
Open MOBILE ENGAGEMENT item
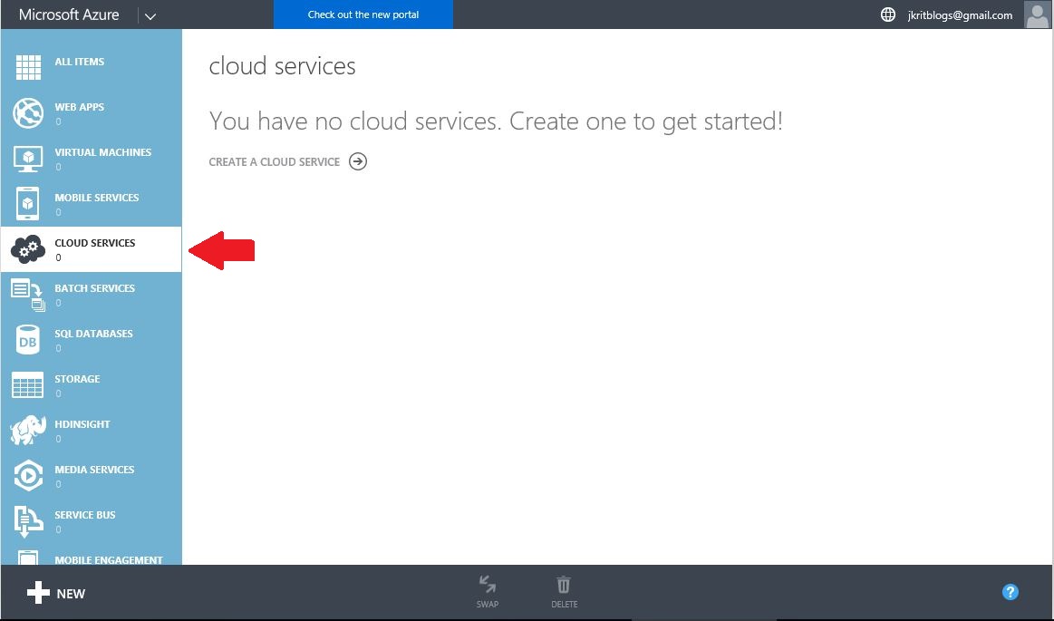[x=108, y=560]
